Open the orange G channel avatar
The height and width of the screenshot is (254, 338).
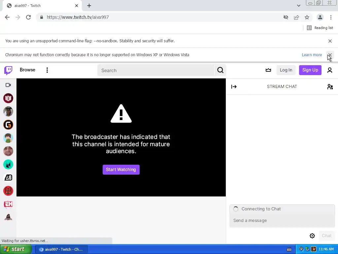8,125
